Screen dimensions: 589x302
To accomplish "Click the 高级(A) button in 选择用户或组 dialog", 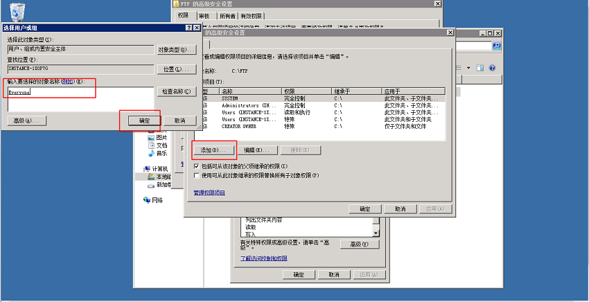I will point(26,121).
